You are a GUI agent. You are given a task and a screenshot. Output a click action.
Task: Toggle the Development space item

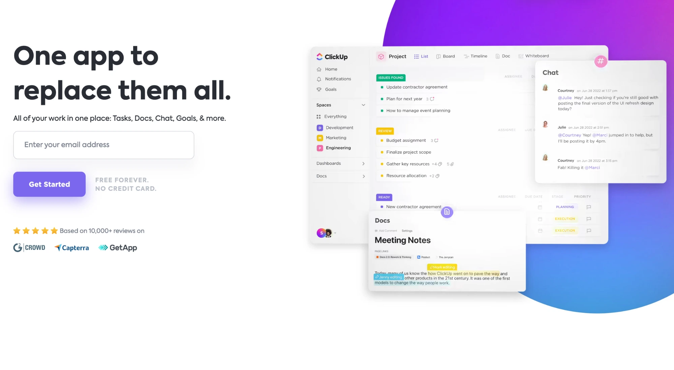coord(339,127)
